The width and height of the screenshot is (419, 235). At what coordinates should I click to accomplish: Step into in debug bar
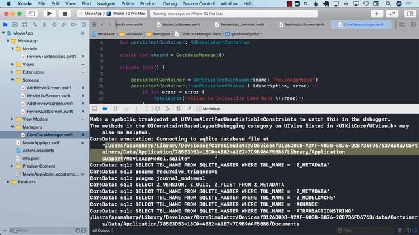point(136,109)
